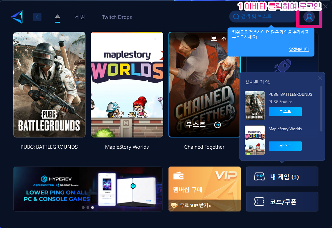The image size is (332, 228).
Task: Click the diamond icon for free VIP
Action: (174, 206)
